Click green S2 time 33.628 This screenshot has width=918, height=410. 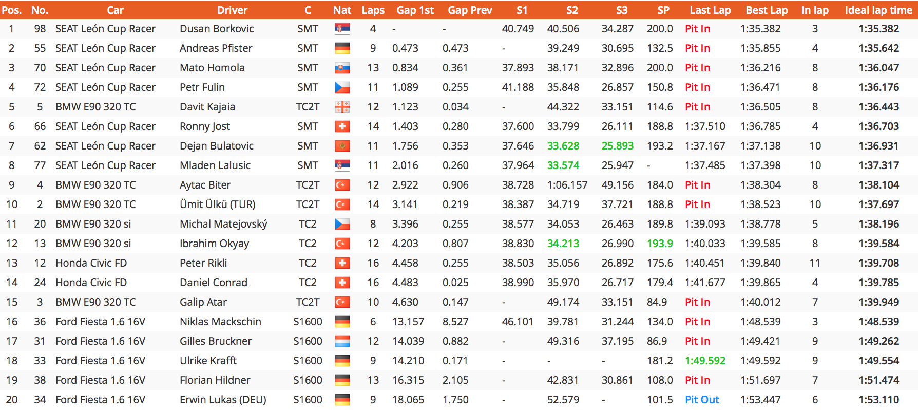pos(563,146)
